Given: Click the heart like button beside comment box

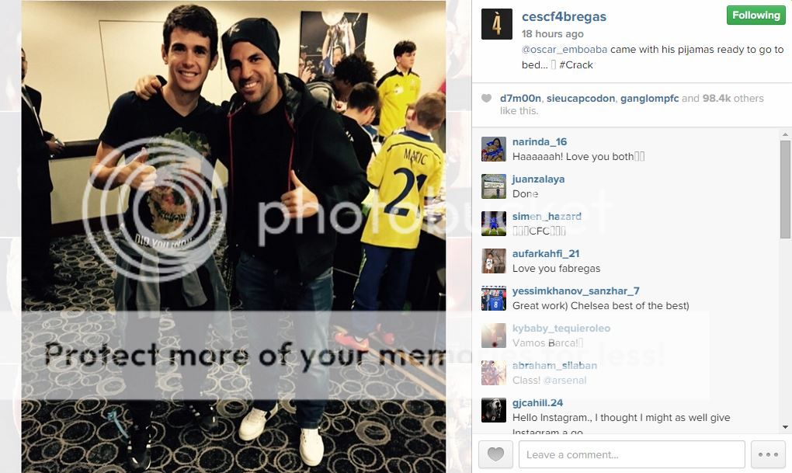Looking at the screenshot, I should point(495,454).
